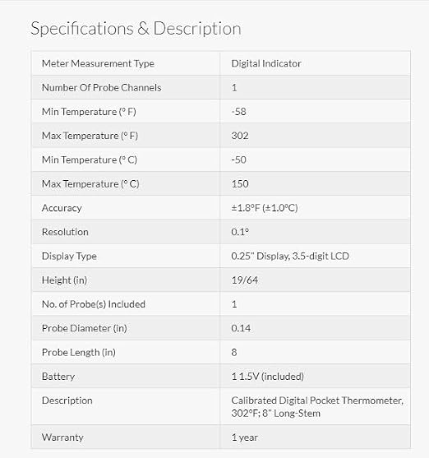Click the Battery value 1 1.5V (included)
The image size is (429, 458).
[x=267, y=377]
